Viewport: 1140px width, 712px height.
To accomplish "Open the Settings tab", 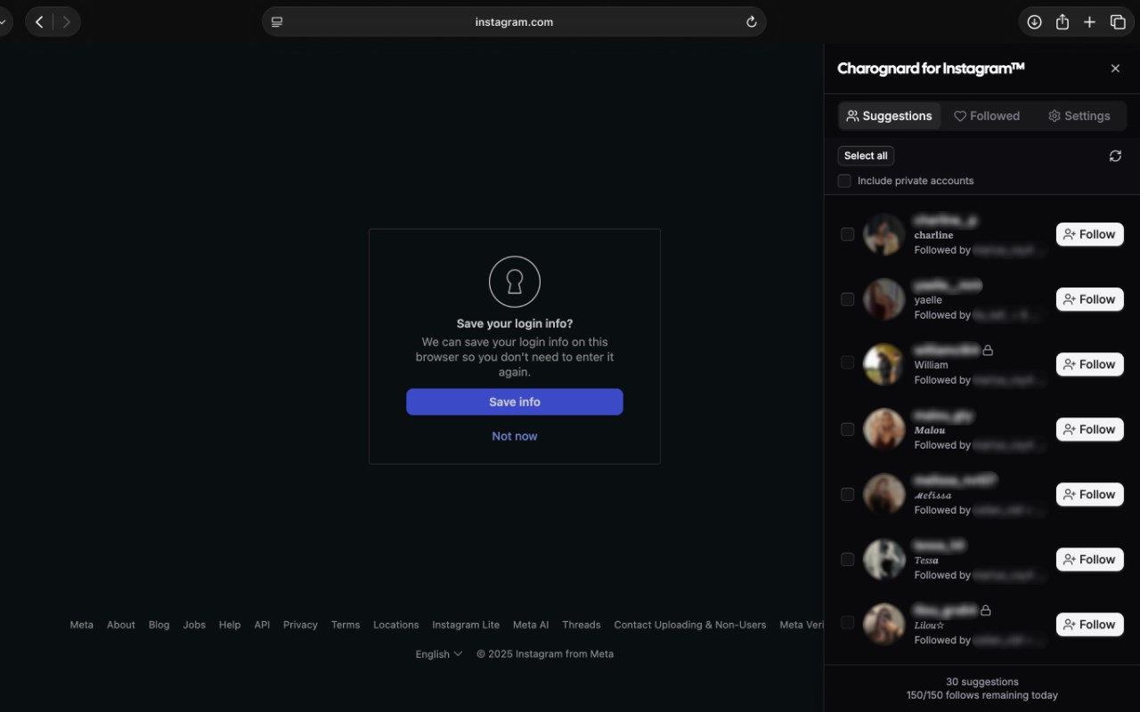I will pos(1079,116).
